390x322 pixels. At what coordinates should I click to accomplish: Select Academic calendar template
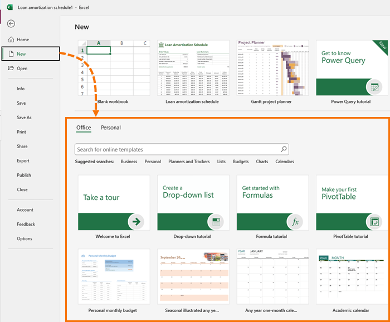(x=352, y=276)
